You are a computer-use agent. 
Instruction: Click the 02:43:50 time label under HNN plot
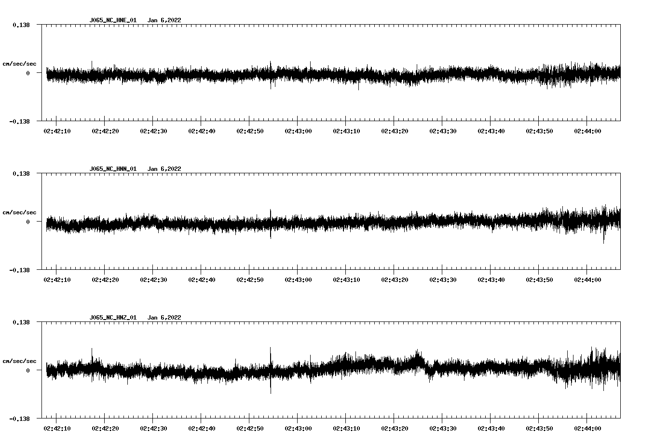[539, 280]
